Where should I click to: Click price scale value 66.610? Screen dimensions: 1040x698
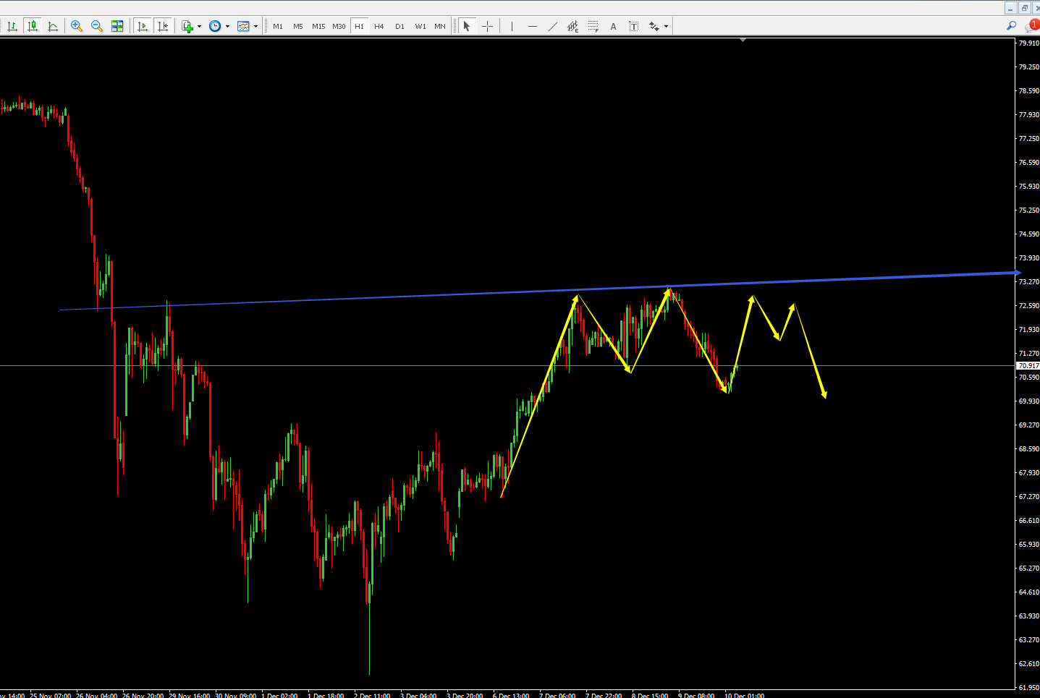point(1028,520)
